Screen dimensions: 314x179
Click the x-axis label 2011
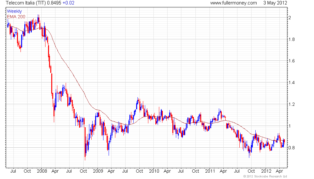210,171
